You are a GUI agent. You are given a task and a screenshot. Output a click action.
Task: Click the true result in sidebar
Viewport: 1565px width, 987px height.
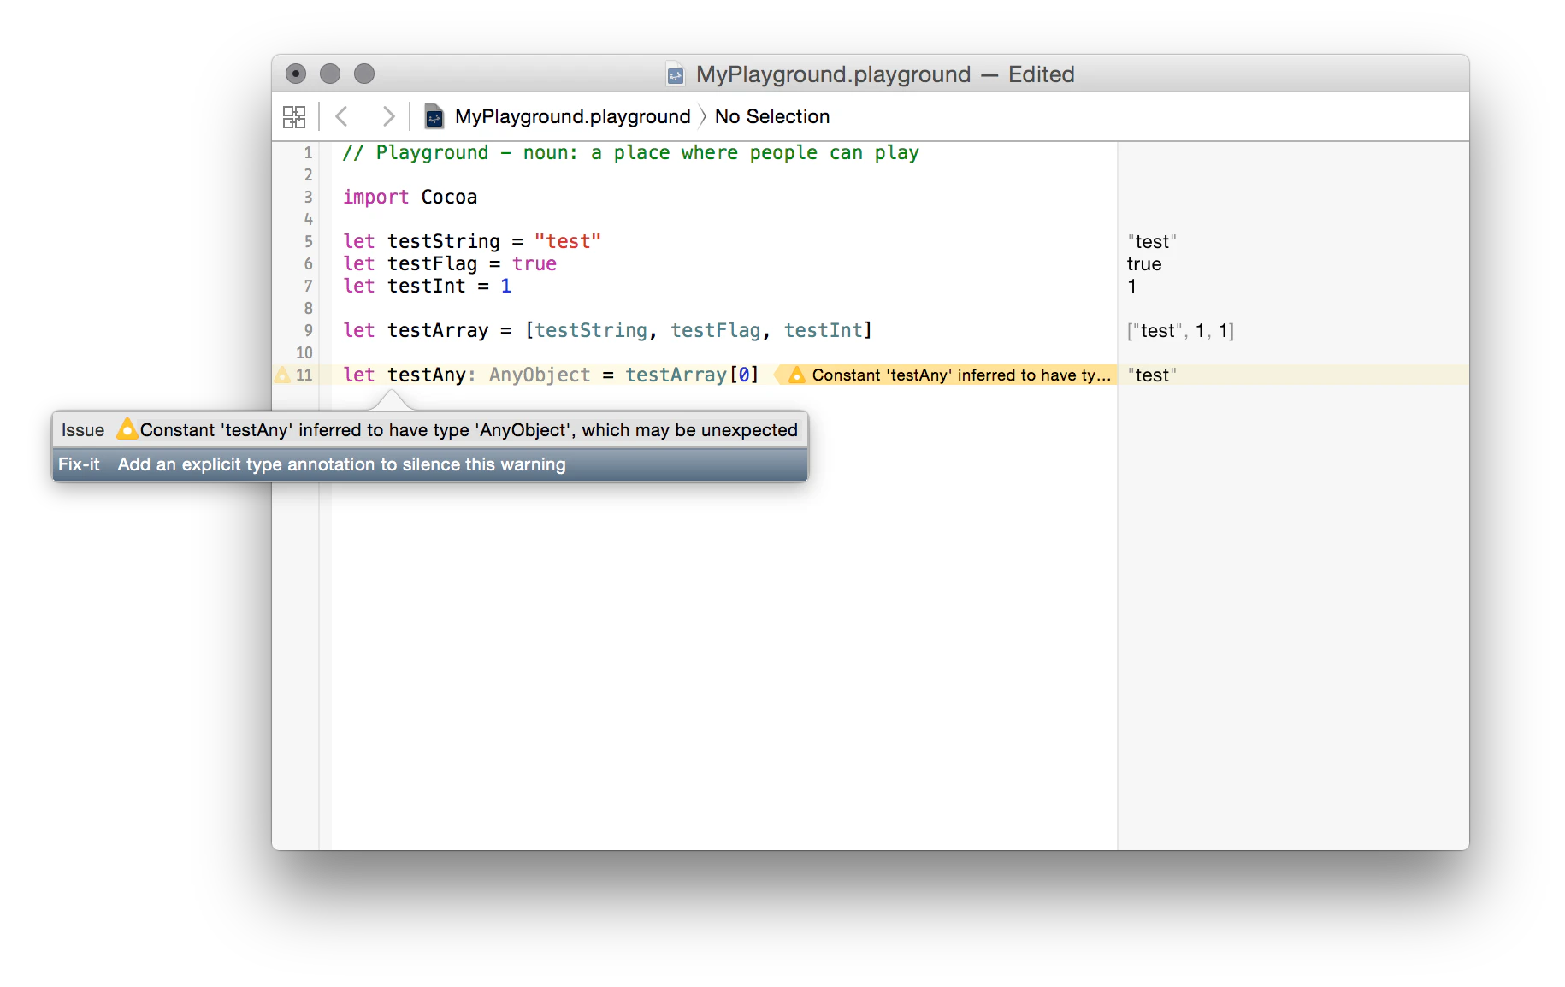[1144, 264]
